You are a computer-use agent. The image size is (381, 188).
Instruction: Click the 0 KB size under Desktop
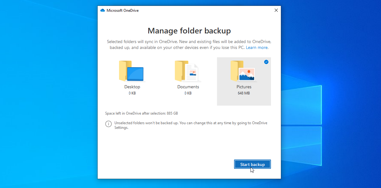(132, 93)
